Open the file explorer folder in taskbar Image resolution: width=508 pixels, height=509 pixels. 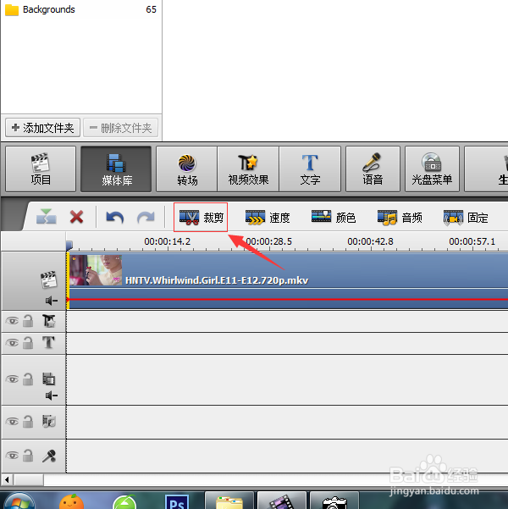[x=229, y=501]
